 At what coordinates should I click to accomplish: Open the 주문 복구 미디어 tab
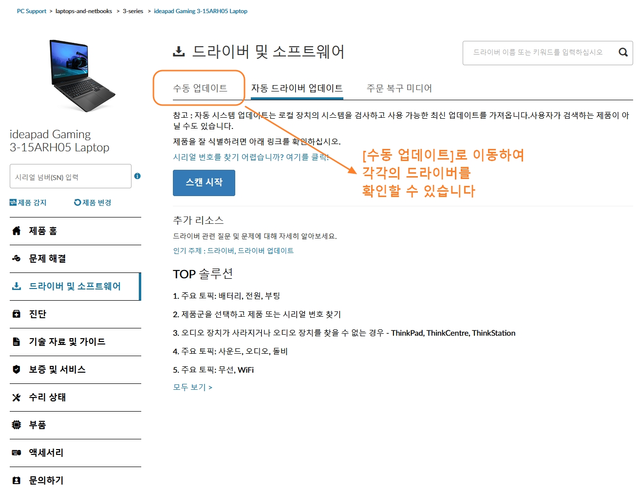point(398,88)
